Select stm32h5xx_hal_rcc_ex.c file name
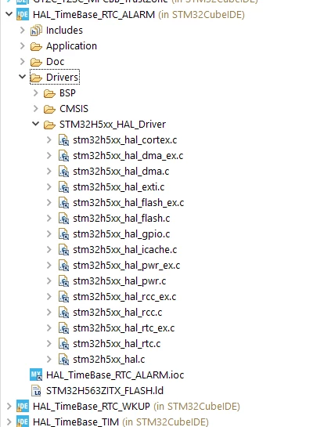 124,297
